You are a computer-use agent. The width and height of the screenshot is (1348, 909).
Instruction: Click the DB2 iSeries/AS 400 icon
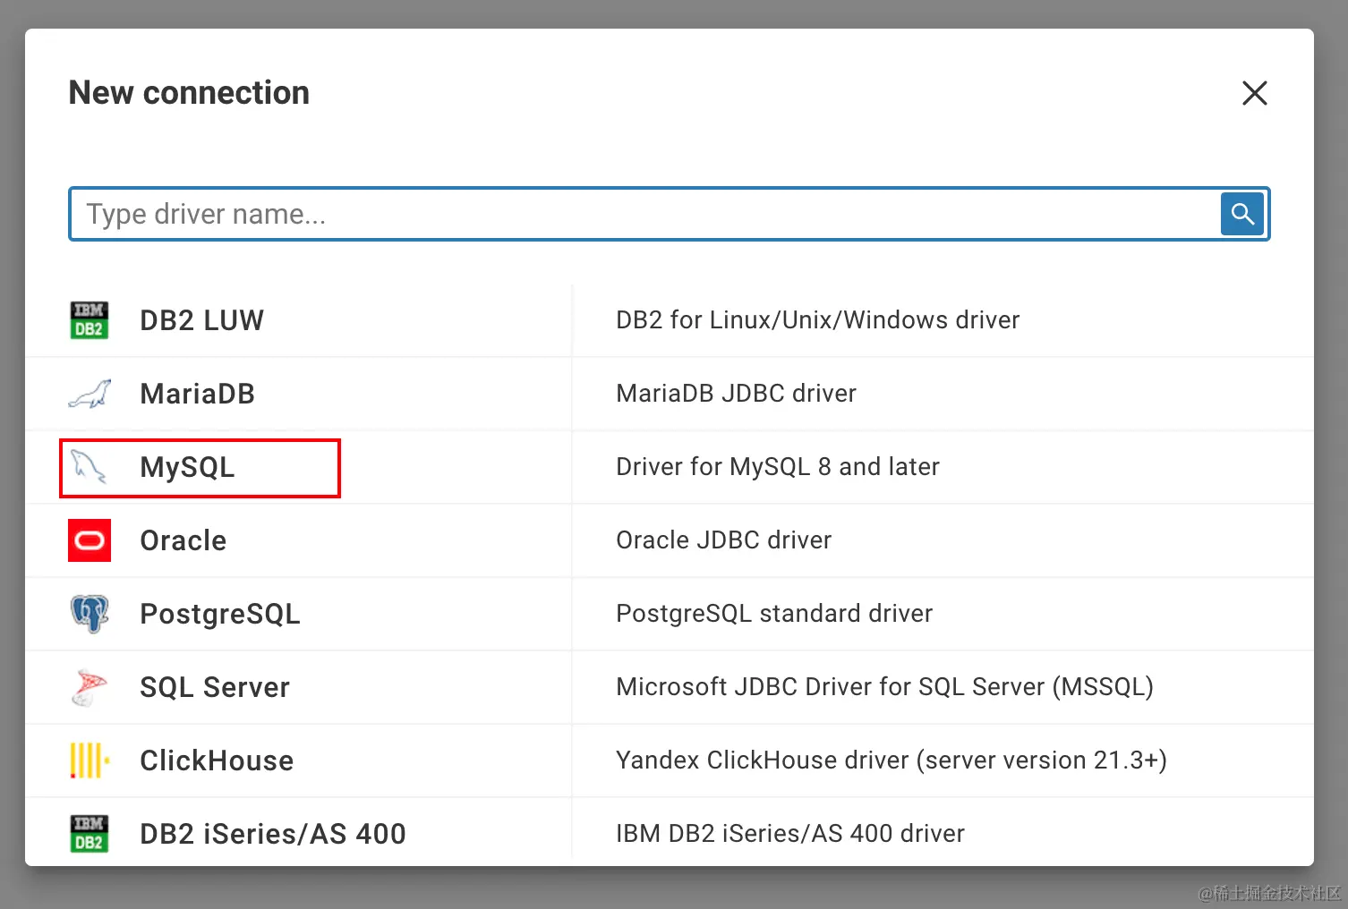90,833
